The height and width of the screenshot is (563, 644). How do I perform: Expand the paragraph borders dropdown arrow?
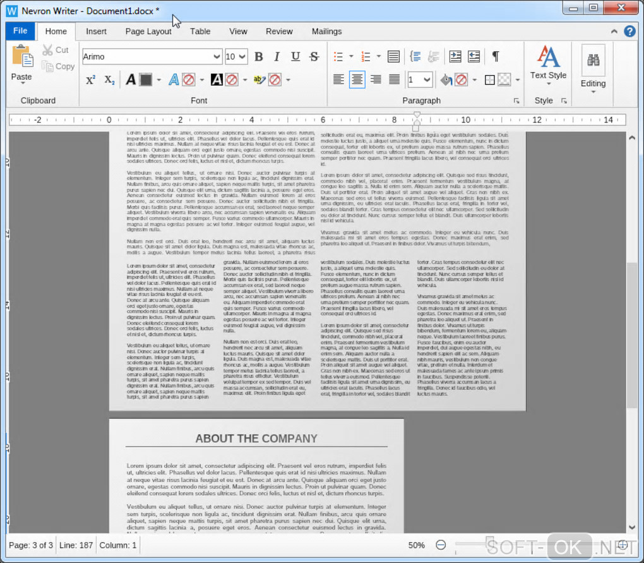click(518, 80)
